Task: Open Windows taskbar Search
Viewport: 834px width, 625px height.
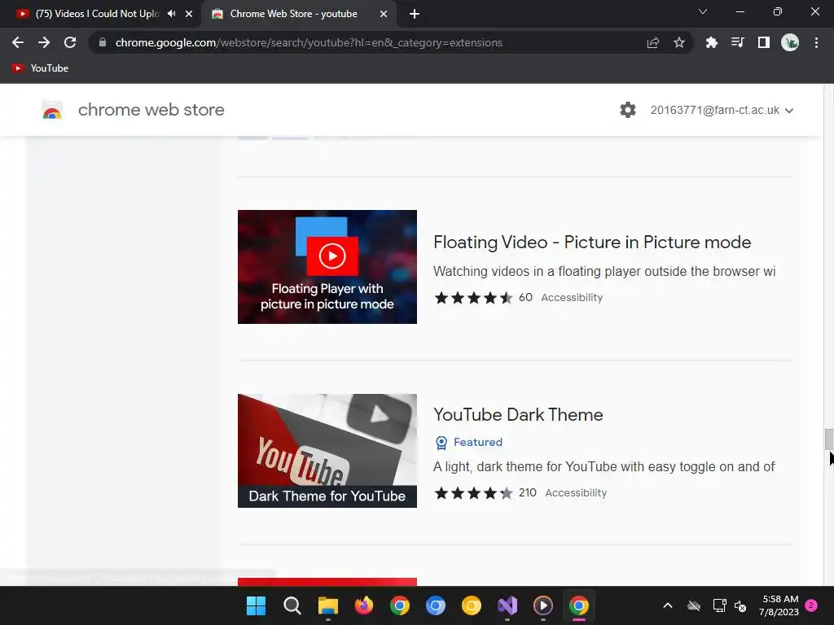Action: pos(292,605)
